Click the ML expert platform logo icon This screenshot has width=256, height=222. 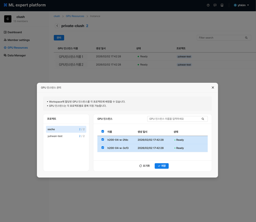(6, 5)
